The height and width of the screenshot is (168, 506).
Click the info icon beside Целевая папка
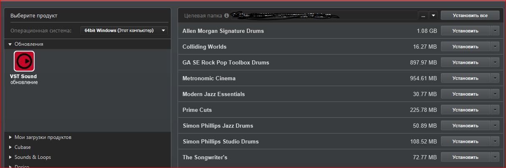tap(226, 15)
